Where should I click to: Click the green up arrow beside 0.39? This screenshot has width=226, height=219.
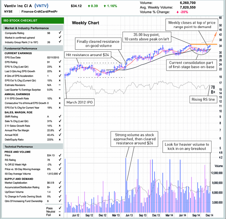pyautogui.click(x=89, y=6)
